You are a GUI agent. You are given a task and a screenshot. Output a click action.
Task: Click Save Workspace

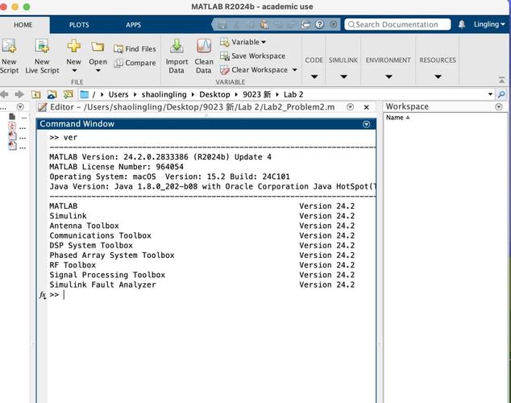point(253,56)
